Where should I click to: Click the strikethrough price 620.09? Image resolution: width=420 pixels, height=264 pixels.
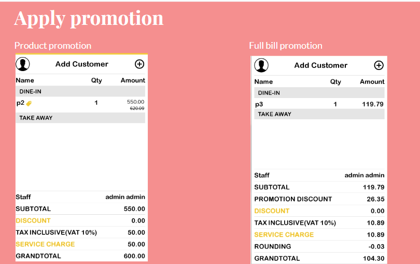137,108
